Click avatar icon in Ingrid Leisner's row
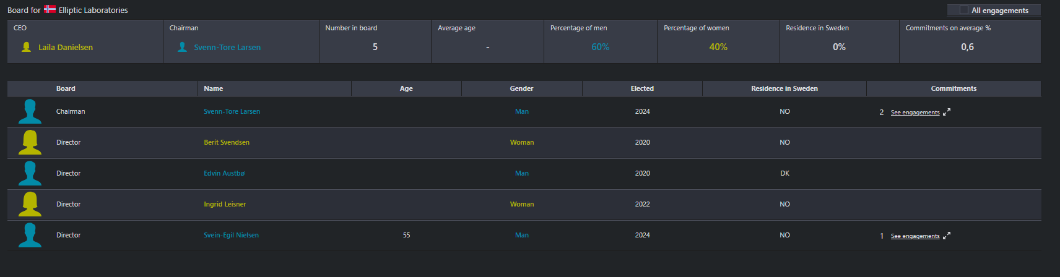1060x277 pixels. (x=30, y=205)
